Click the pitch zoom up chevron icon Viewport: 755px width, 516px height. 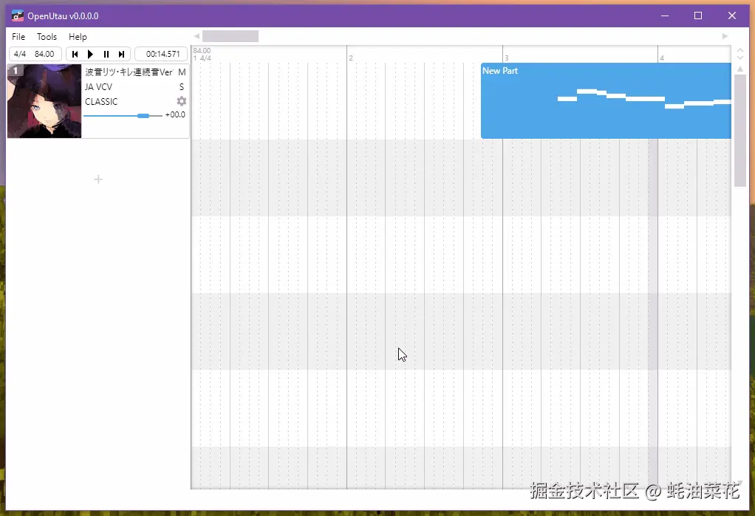click(739, 49)
